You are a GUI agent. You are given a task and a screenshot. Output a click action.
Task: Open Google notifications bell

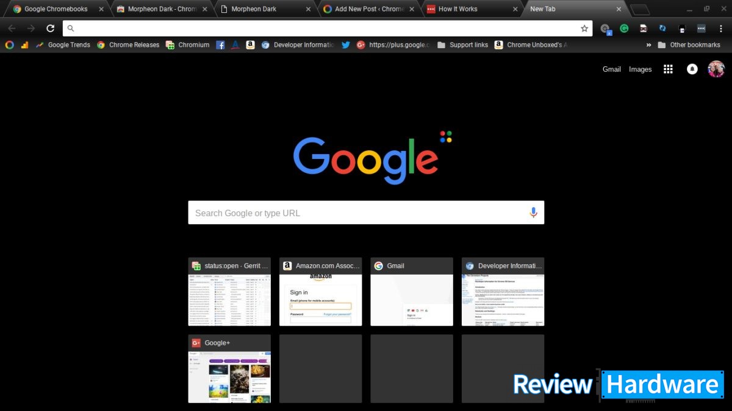click(692, 69)
